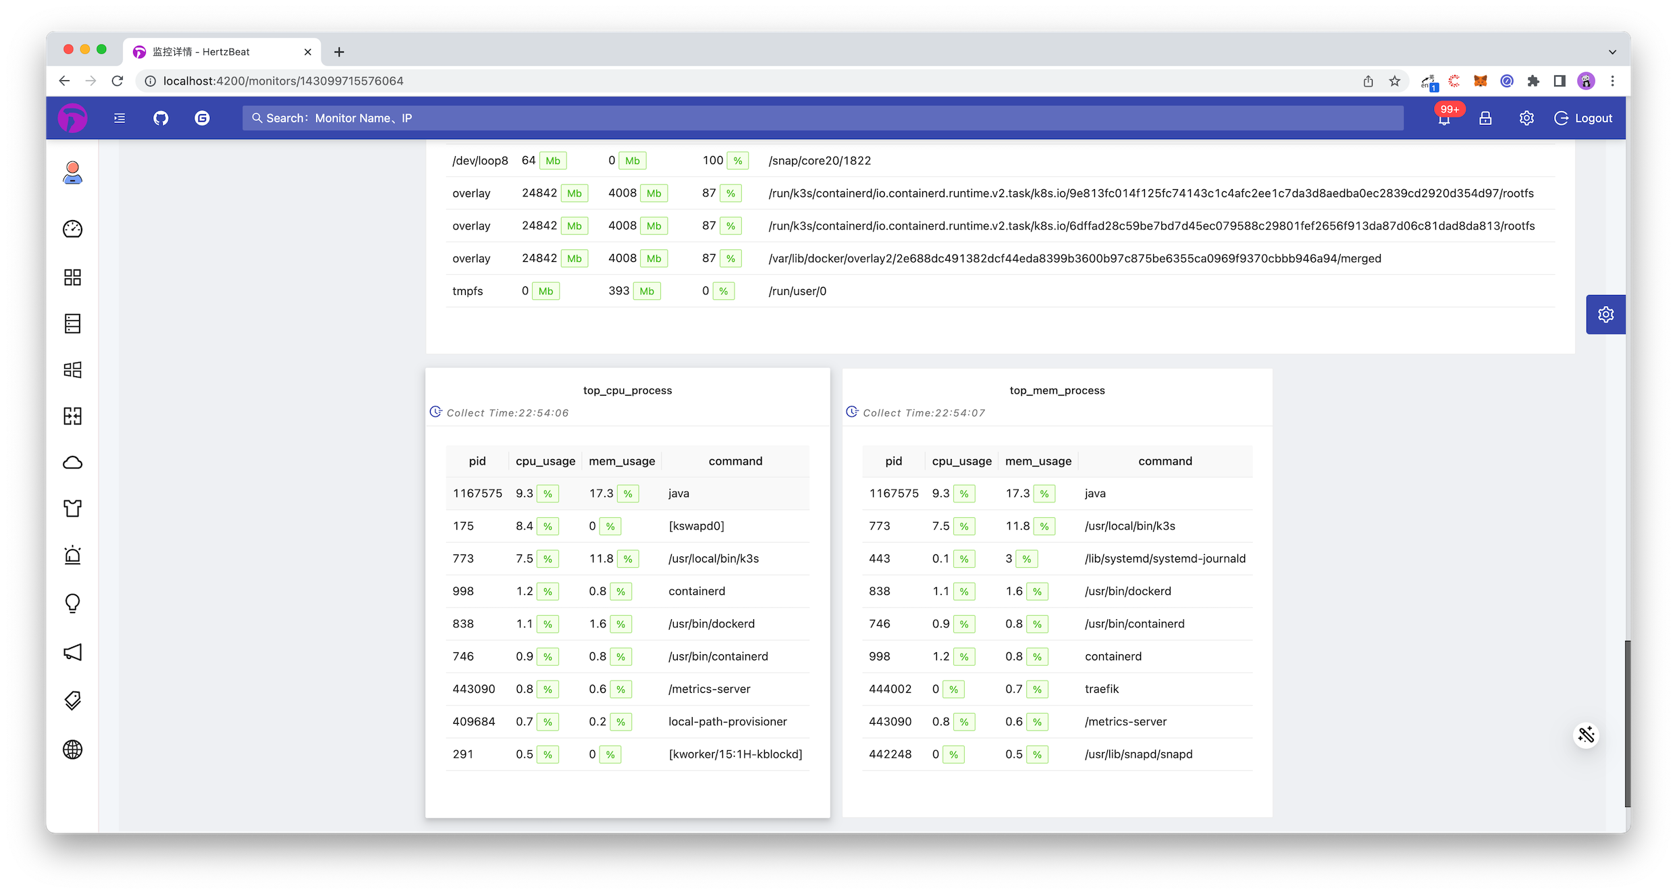Open the megaphone announcements icon in the sidebar
Image resolution: width=1677 pixels, height=894 pixels.
[x=72, y=652]
